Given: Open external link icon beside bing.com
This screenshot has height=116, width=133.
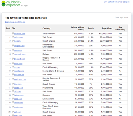Looking at the screenshot, I should pos(13,84).
